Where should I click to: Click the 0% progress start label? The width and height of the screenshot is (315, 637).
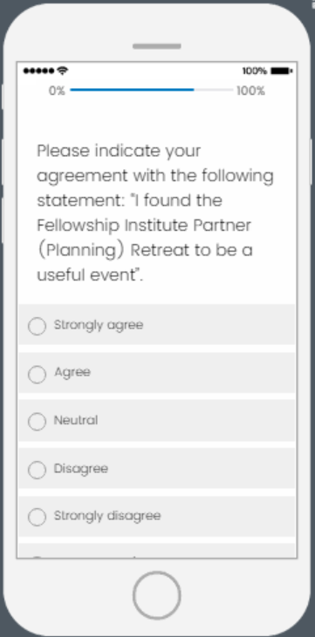[57, 91]
